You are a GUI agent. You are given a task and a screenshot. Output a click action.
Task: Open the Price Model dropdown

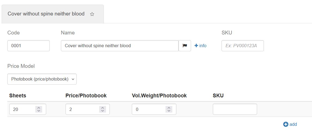tap(42, 79)
